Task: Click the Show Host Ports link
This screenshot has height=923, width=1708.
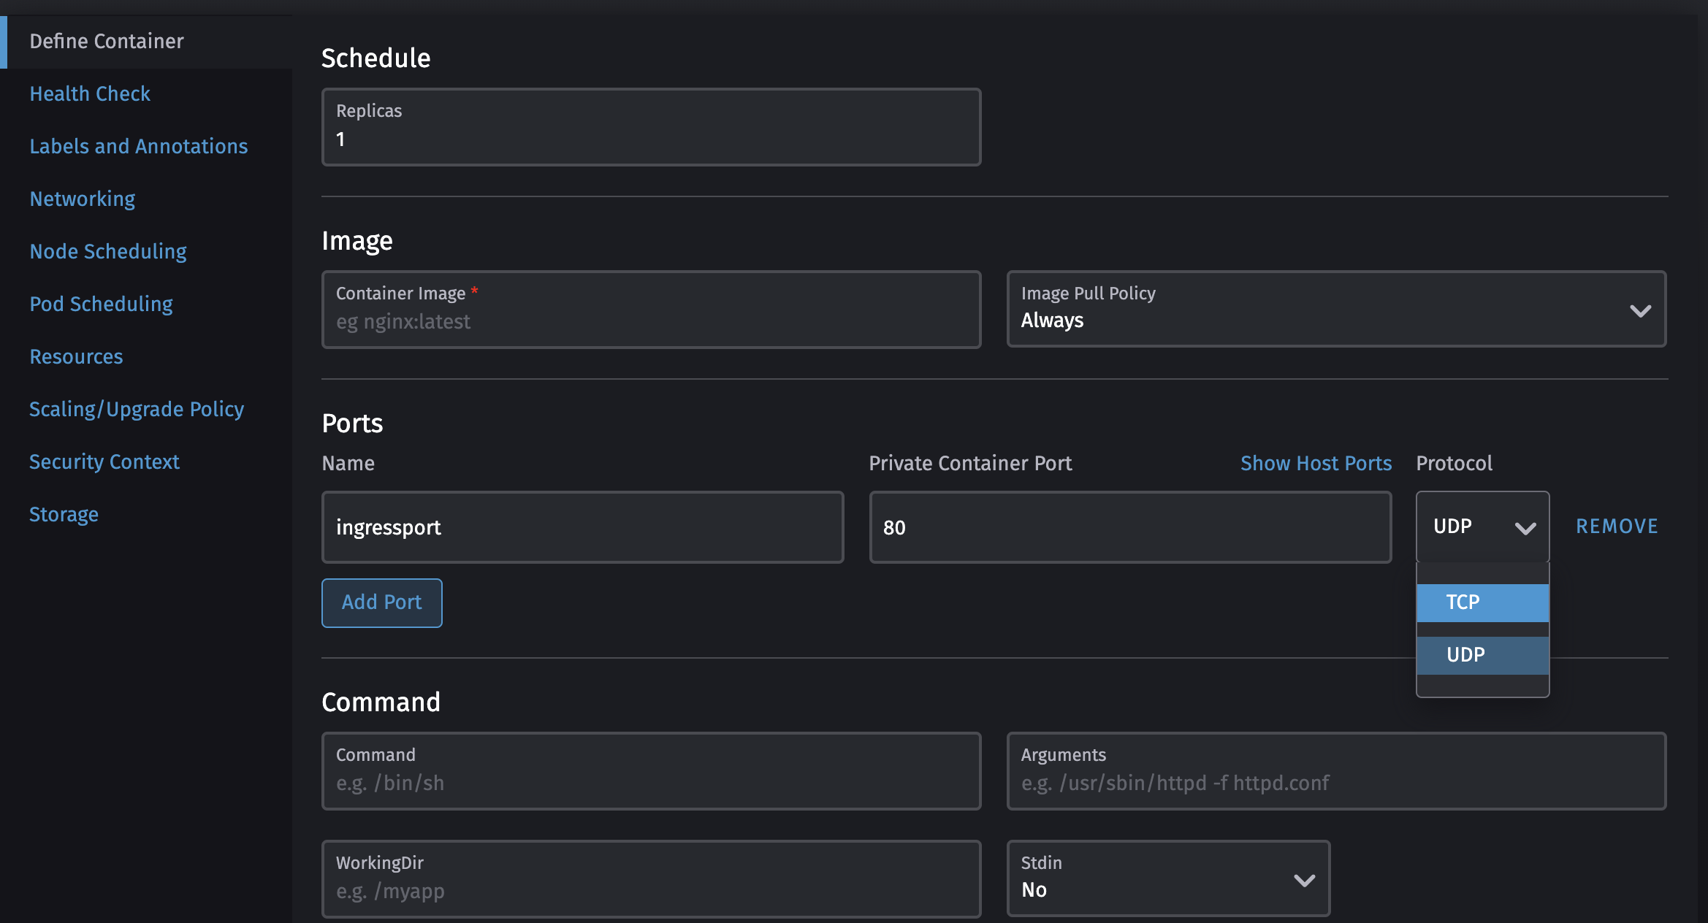Action: pyautogui.click(x=1315, y=463)
